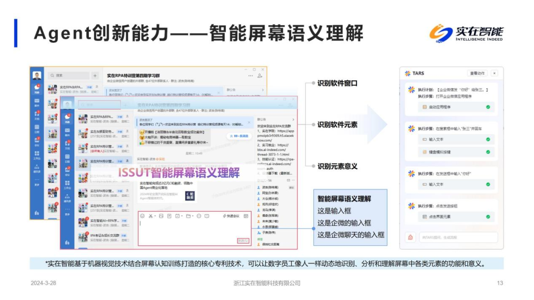The width and height of the screenshot is (534, 300).
Task: Select the scissors screenshot tool
Action: (x=150, y=216)
